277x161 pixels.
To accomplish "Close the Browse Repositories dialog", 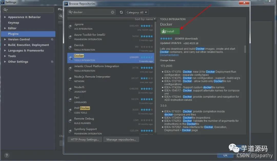I will (244, 3).
